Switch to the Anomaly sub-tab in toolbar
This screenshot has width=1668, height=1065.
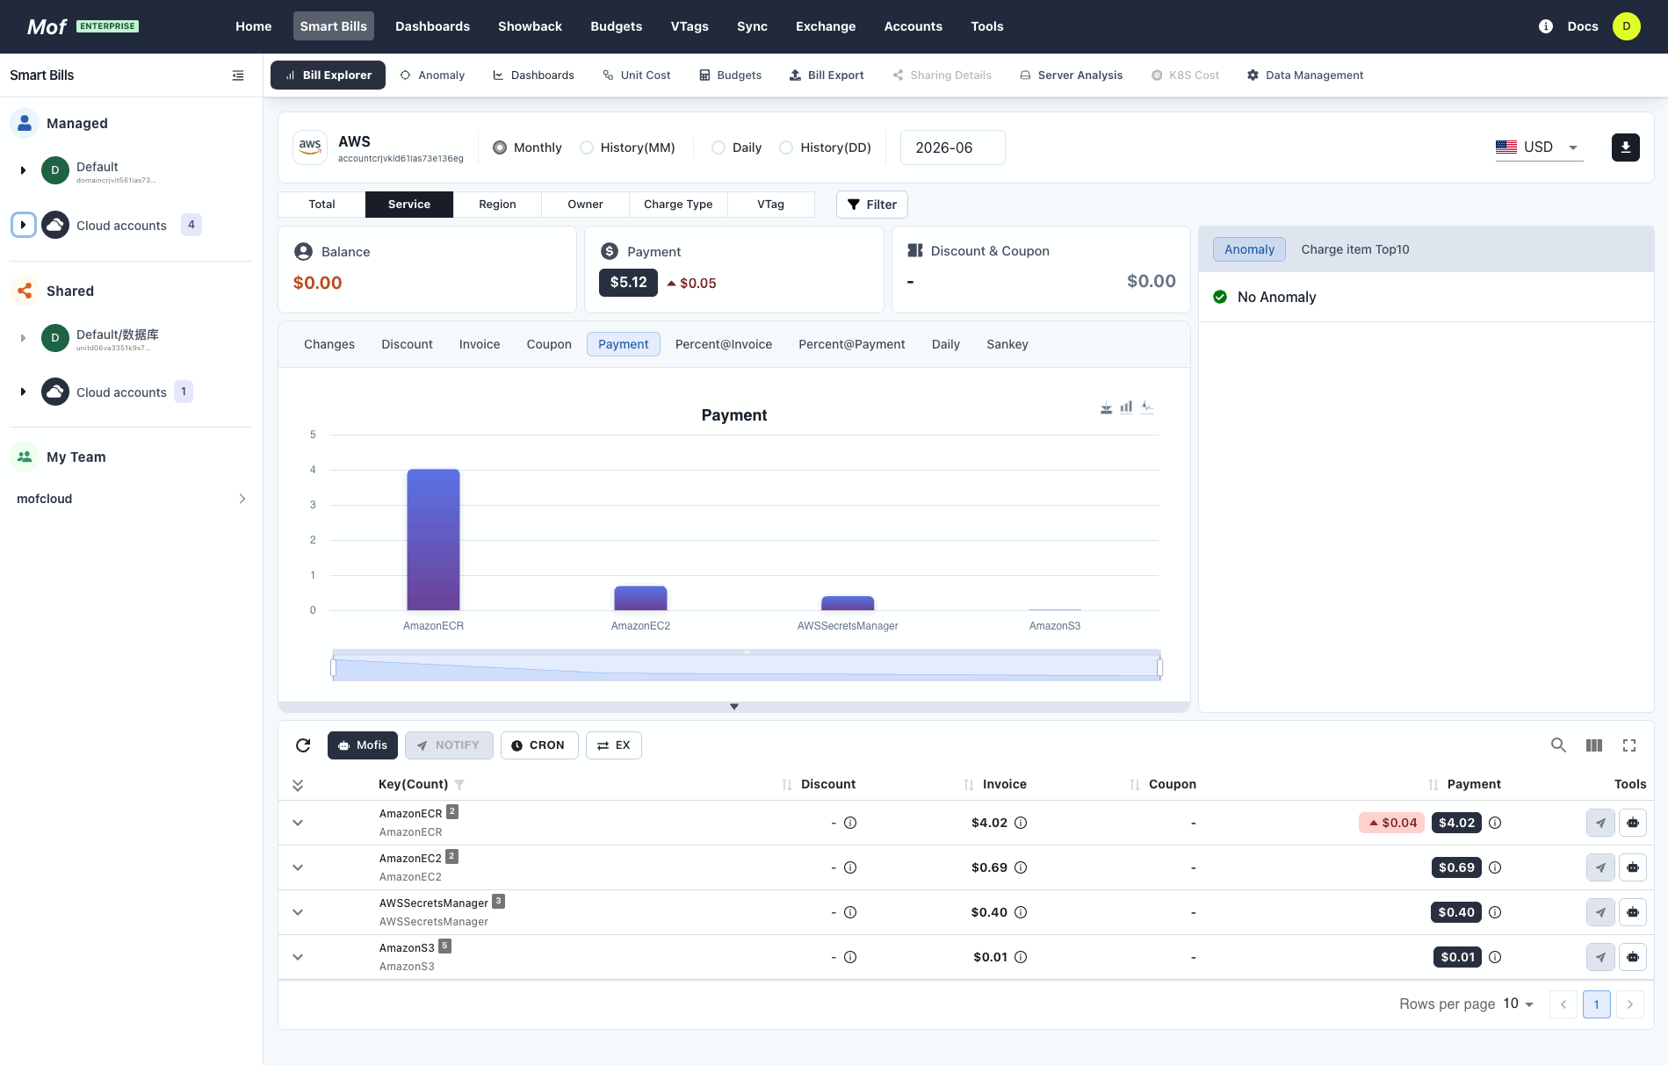432,76
